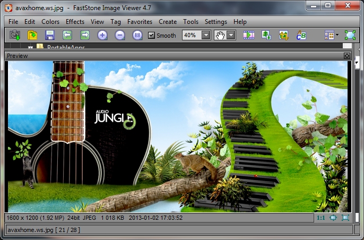Click the actual size 1:1 toolbar icon
The height and width of the screenshot is (240, 364).
pyautogui.click(x=137, y=36)
